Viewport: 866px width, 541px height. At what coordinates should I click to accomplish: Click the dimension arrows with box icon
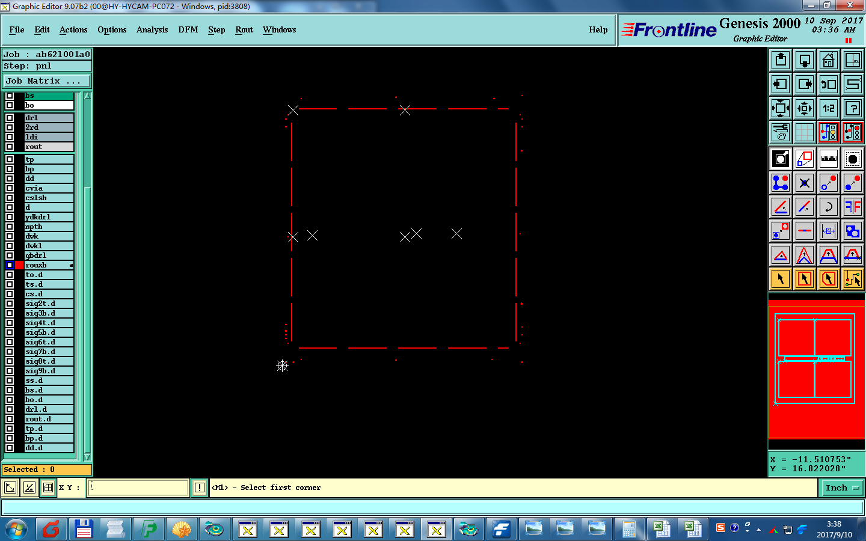click(x=829, y=231)
